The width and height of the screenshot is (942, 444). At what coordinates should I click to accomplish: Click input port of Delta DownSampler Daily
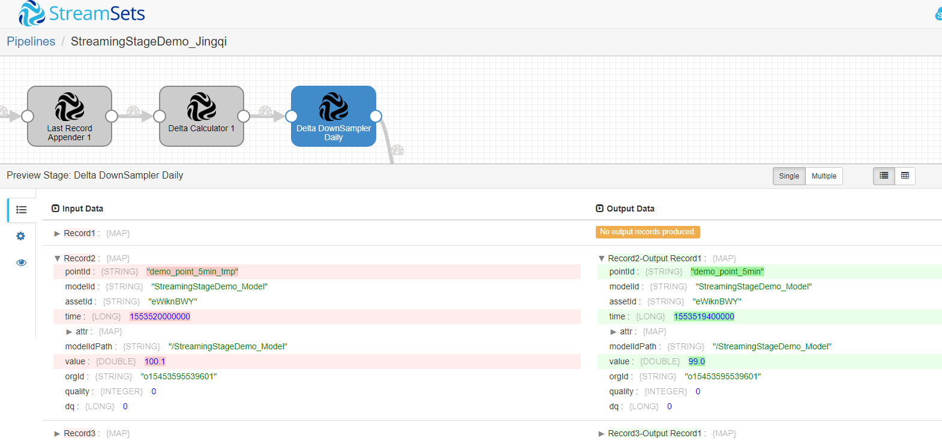click(292, 116)
